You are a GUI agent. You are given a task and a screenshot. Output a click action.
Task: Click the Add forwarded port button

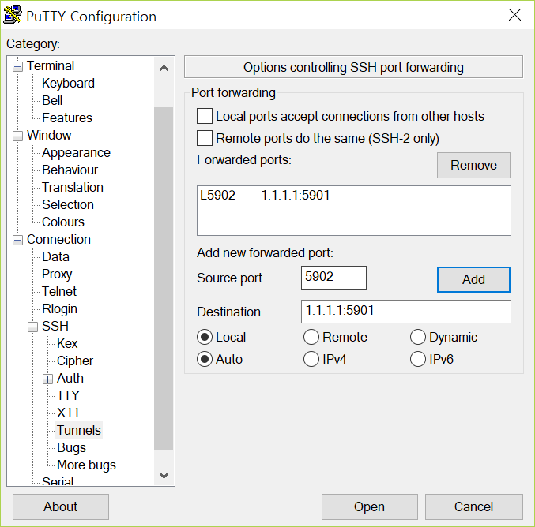pos(473,280)
